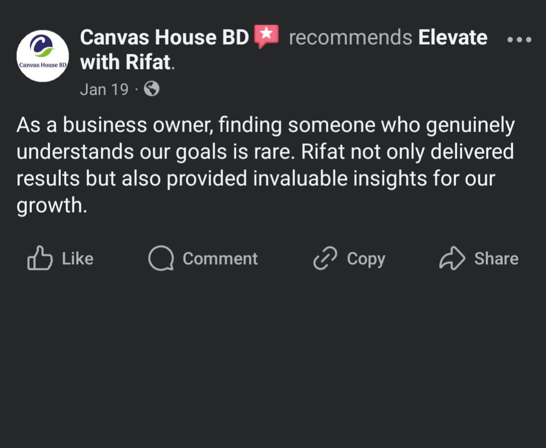
Task: Open the Jan 19 post timestamp
Action: (x=104, y=90)
